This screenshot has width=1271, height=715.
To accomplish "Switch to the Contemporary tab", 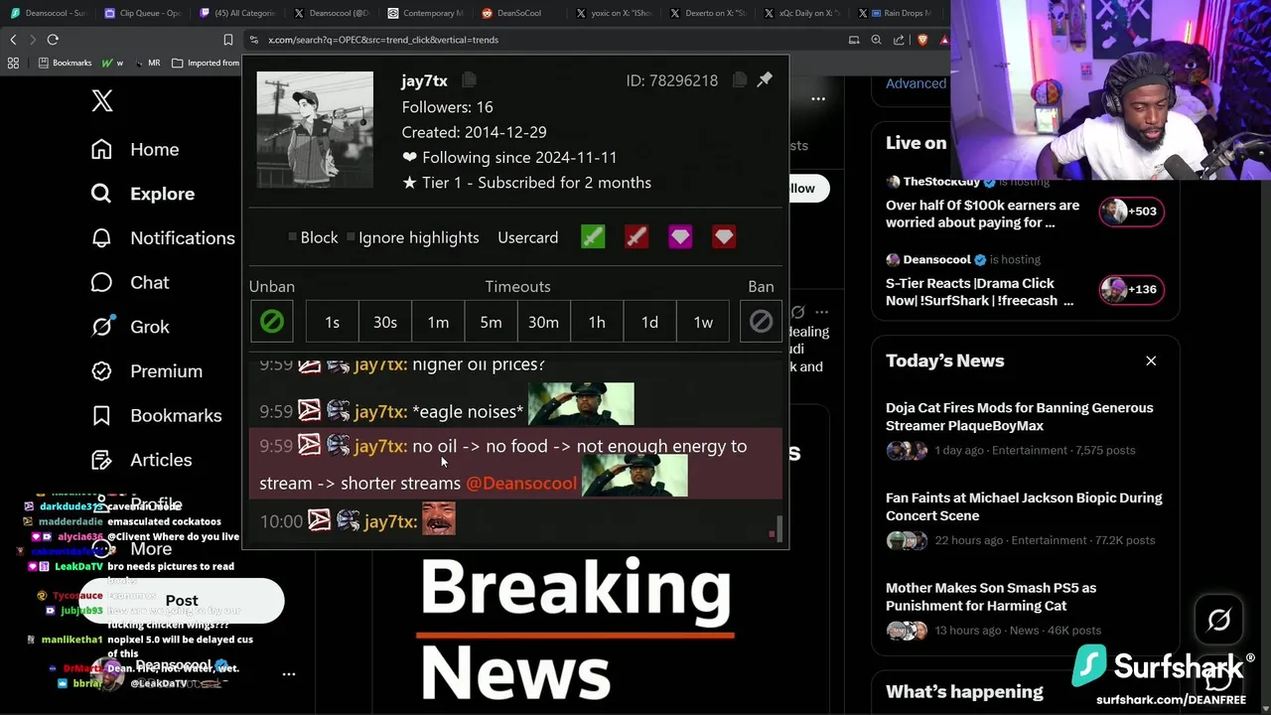I will [x=425, y=13].
